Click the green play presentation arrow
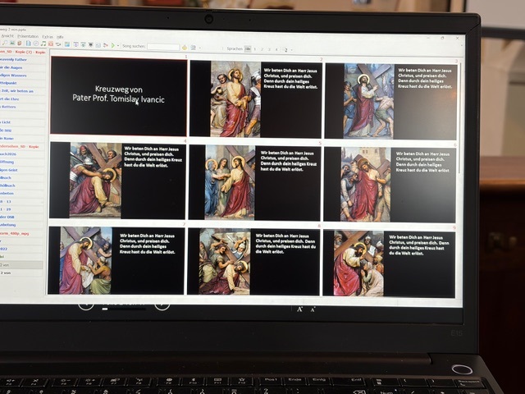 coord(112,46)
